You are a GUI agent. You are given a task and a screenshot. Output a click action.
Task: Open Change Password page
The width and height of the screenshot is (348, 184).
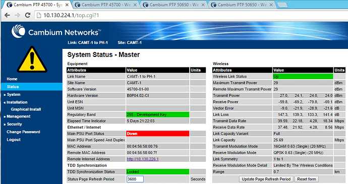(x=23, y=132)
